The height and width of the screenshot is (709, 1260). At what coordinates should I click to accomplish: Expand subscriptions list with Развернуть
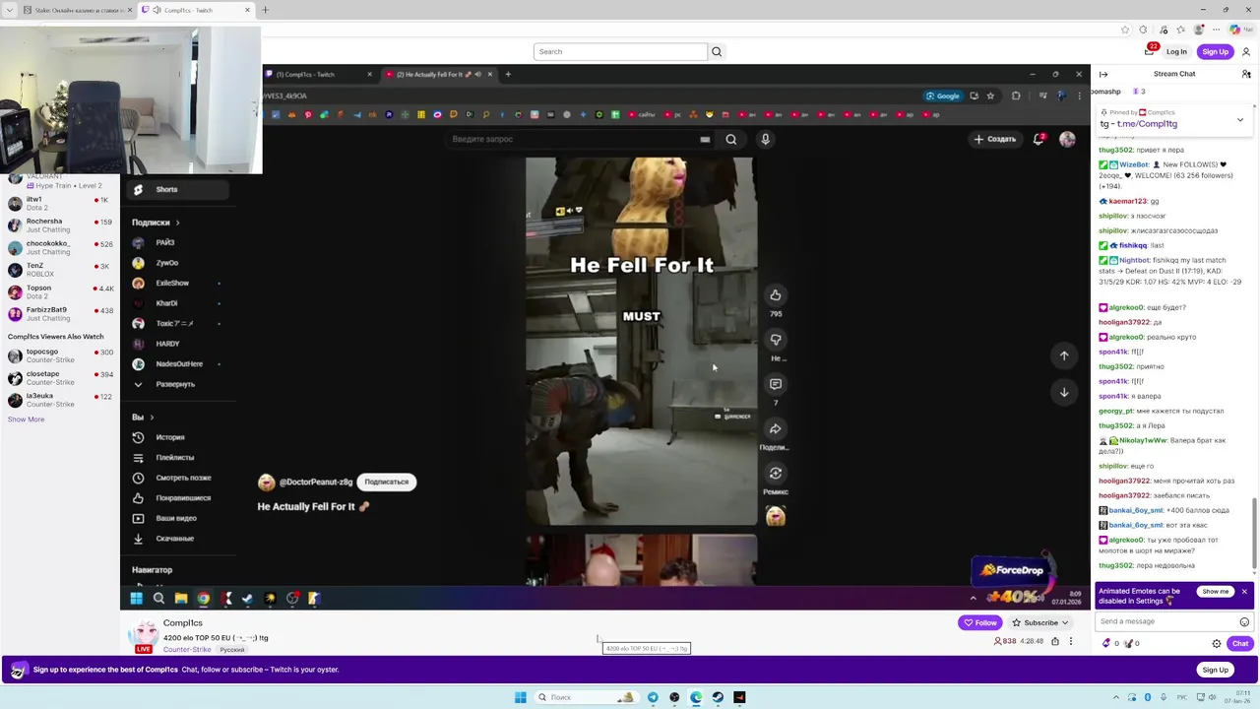pos(175,384)
